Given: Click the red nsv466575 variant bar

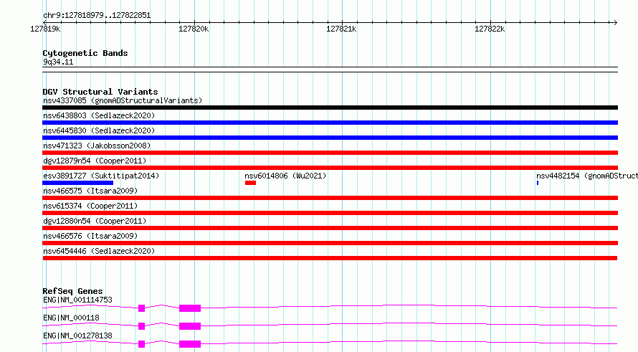Looking at the screenshot, I should point(330,198).
